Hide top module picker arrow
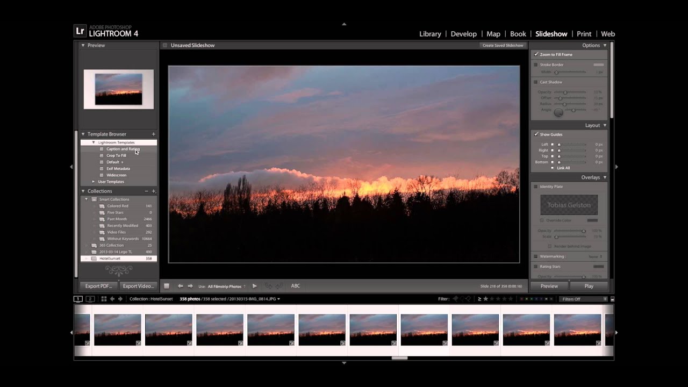This screenshot has width=688, height=387. [344, 24]
